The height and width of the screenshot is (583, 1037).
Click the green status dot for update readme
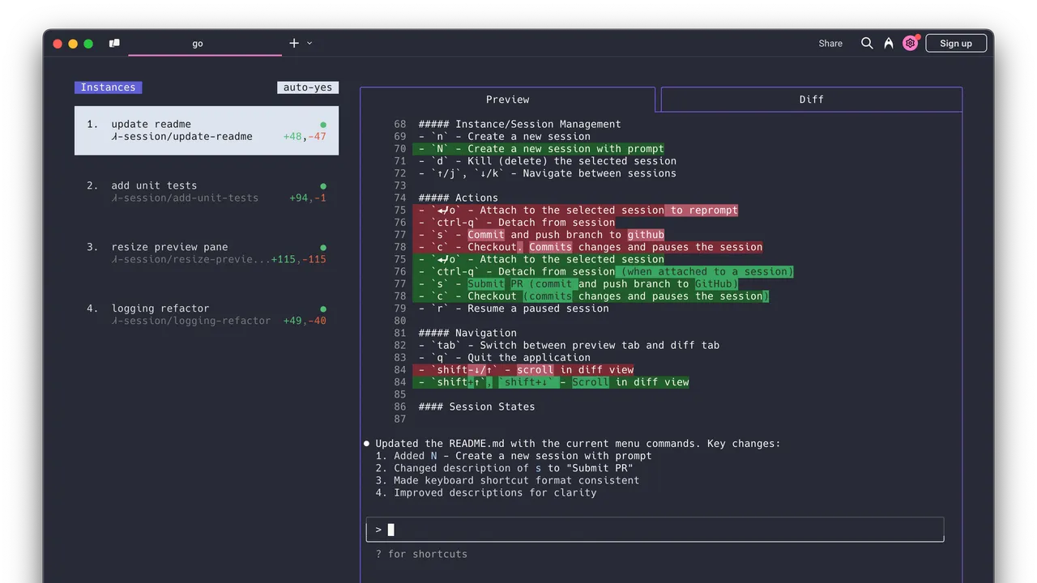323,125
